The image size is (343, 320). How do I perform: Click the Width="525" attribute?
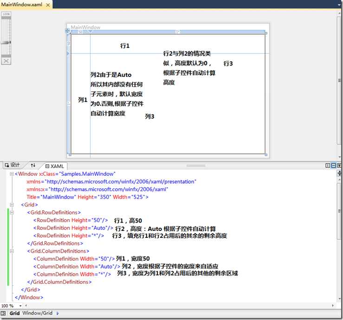130,197
